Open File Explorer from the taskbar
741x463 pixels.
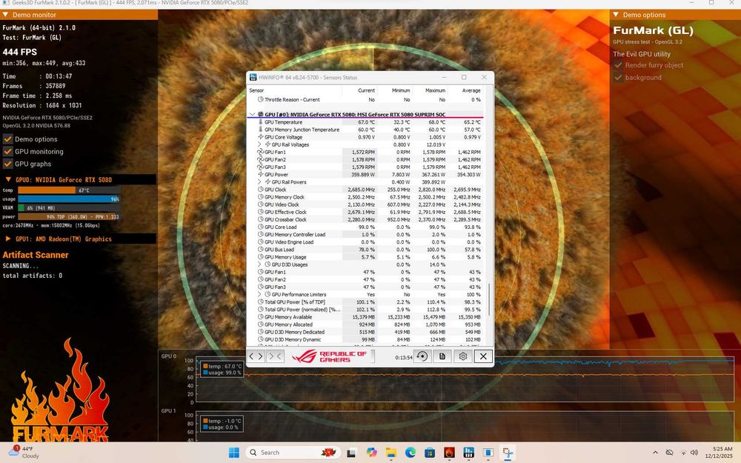pyautogui.click(x=391, y=453)
